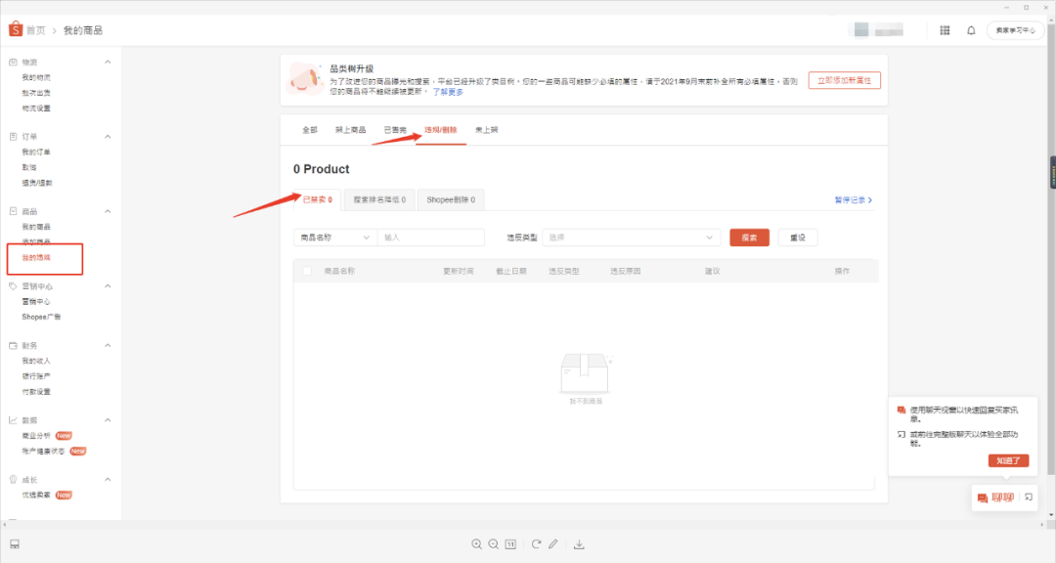The width and height of the screenshot is (1056, 563).
Task: Click the refresh icon in the bottom toolbar
Action: pyautogui.click(x=536, y=544)
